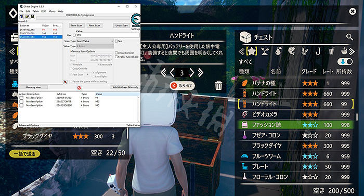This screenshot has width=364, height=196.
Task: Go to next chest categories with right double chevron
Action: 352,51
